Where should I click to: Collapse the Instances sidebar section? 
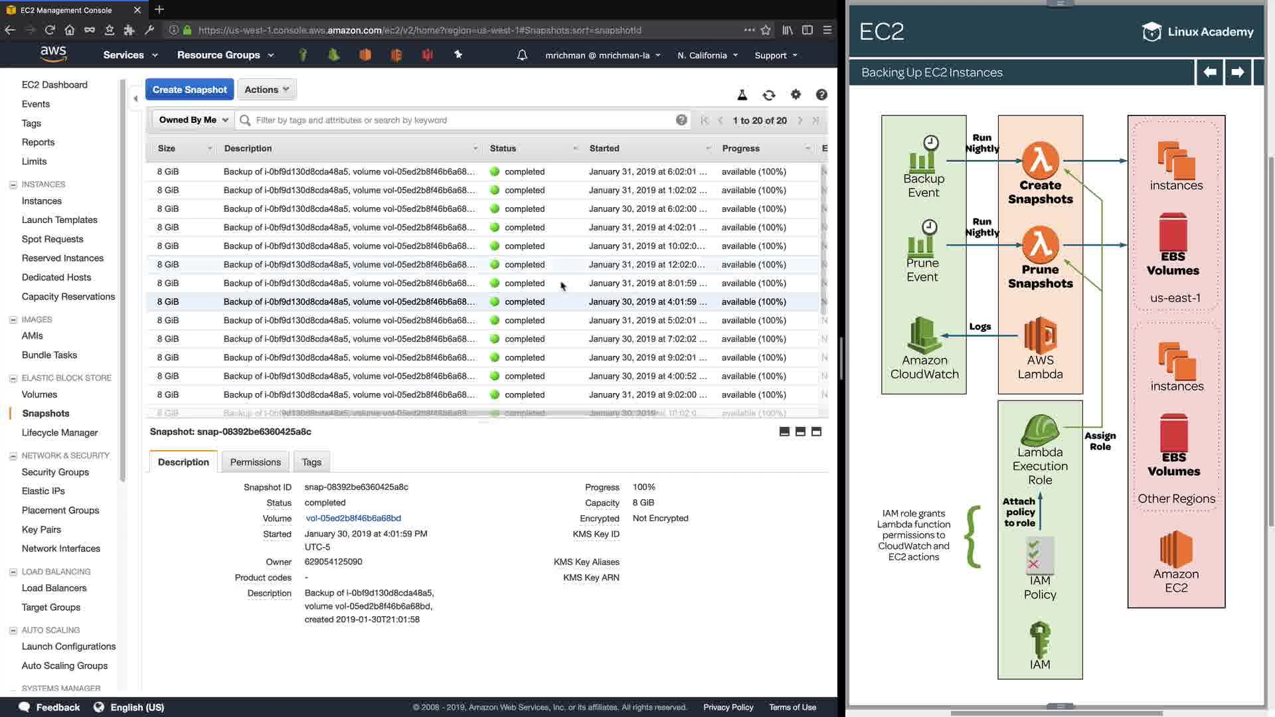(x=13, y=185)
